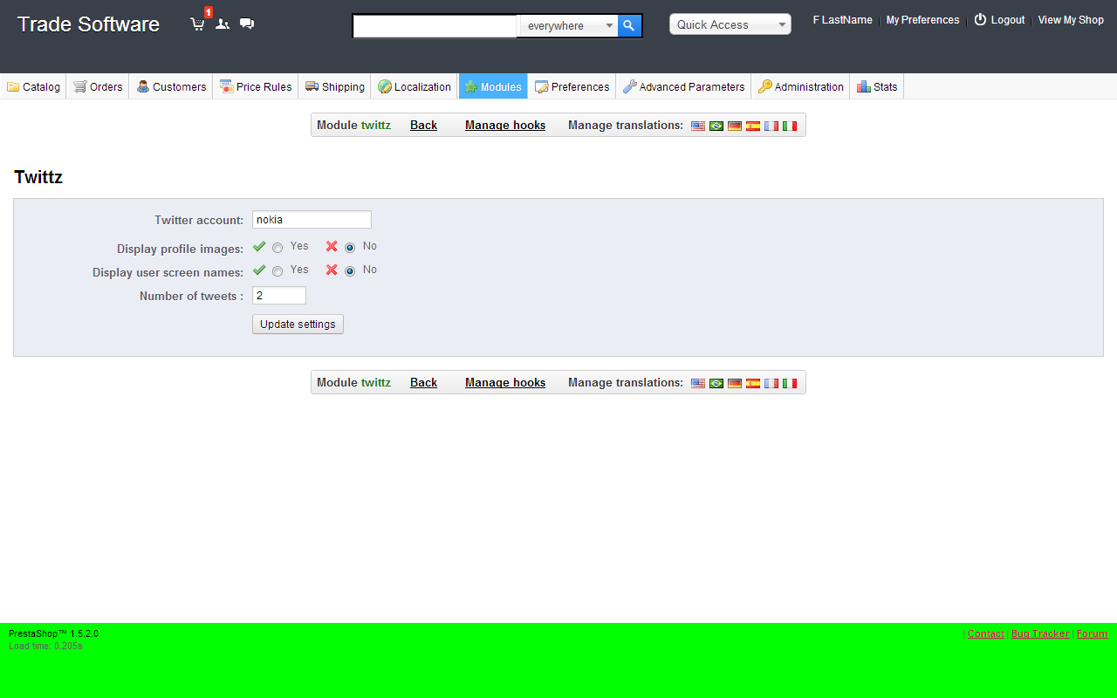Open Manage hooks in the top module bar
The width and height of the screenshot is (1117, 698).
pyautogui.click(x=505, y=126)
